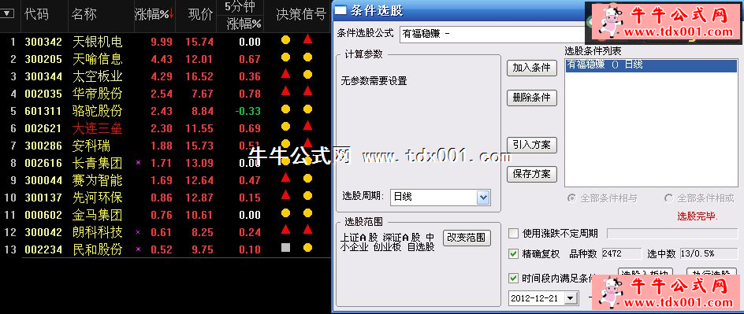Click stock code 300042
Screen dimensions: 744x314
(43, 232)
